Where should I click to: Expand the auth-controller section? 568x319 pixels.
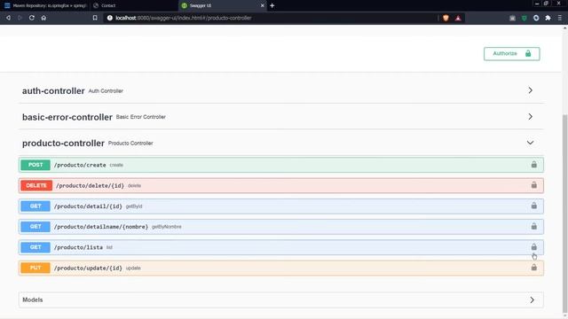[x=530, y=90]
